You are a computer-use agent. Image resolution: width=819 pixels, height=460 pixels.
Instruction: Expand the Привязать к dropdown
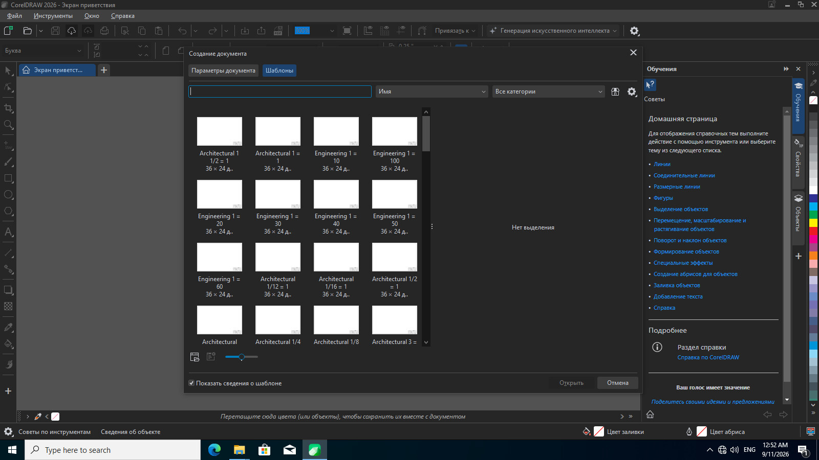(455, 31)
